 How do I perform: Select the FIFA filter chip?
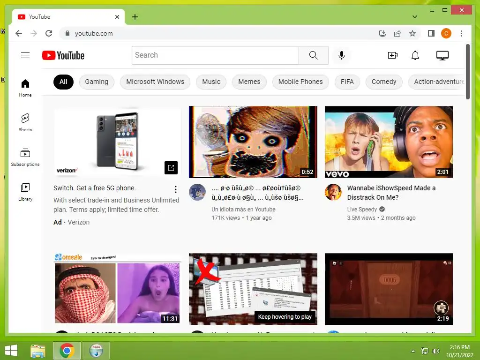click(347, 82)
